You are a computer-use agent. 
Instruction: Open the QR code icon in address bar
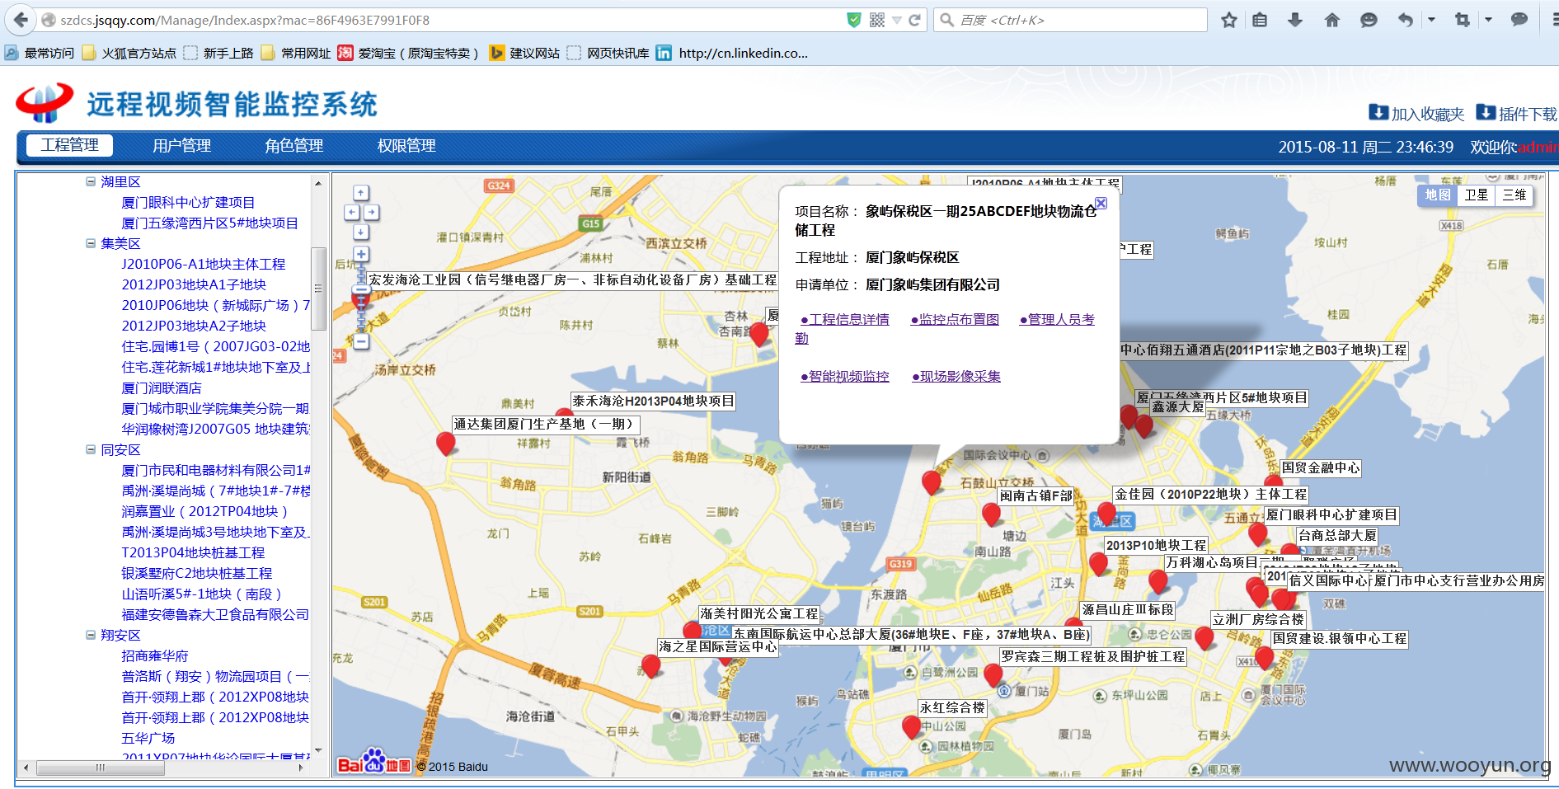pyautogui.click(x=877, y=20)
